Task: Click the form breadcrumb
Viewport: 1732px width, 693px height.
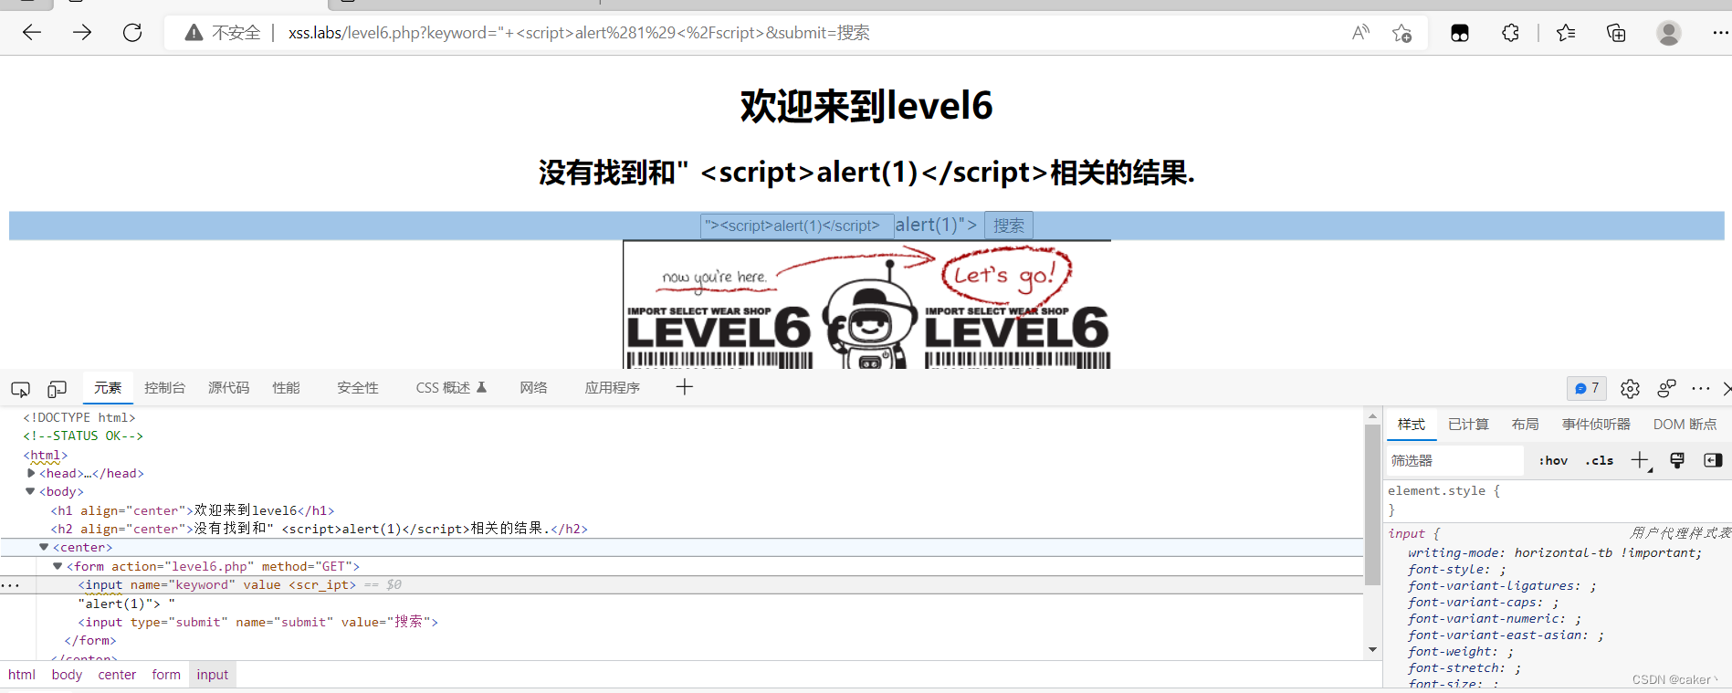Action: click(166, 675)
